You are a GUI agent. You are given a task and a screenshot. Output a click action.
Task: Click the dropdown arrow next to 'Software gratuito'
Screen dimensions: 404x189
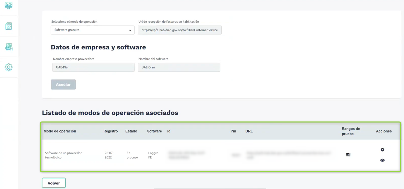pyautogui.click(x=130, y=30)
